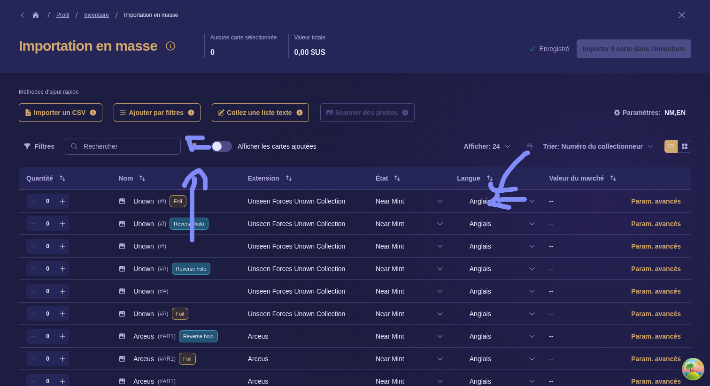Image resolution: width=710 pixels, height=386 pixels.
Task: Click the home icon in breadcrumb
Action: (x=36, y=15)
